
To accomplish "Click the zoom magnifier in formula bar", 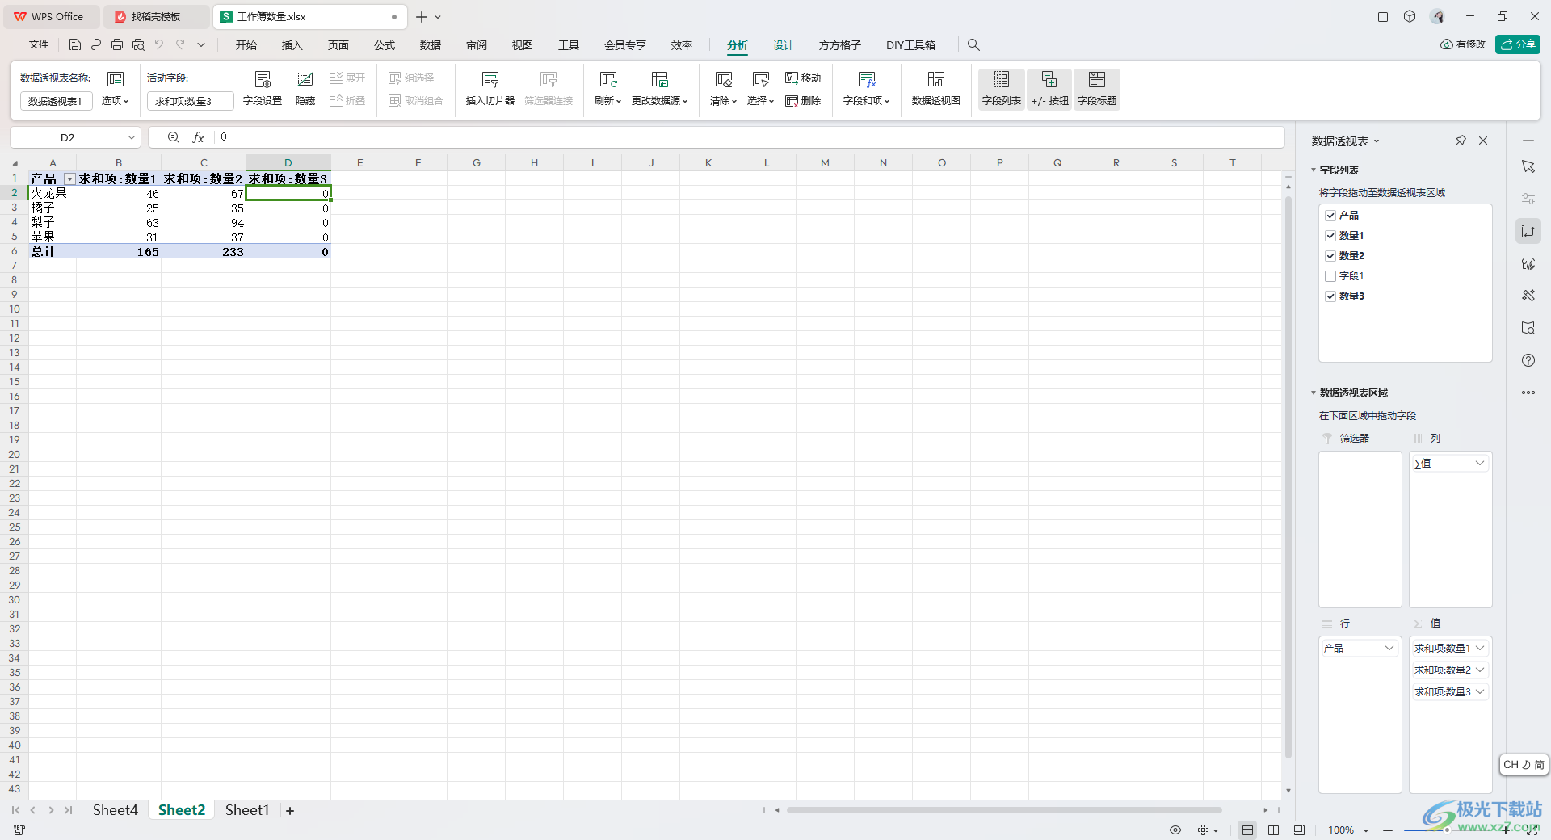I will [x=174, y=137].
